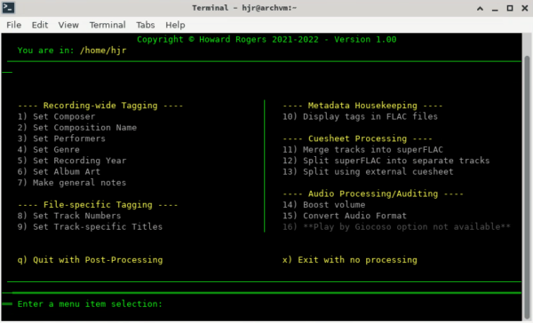Click the terminal icon in title bar
Screen dimensions: 533x323
(x=8, y=7)
